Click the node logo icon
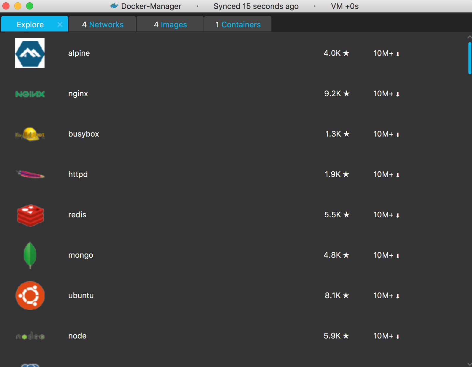Viewport: 472px width, 367px height. [x=30, y=336]
